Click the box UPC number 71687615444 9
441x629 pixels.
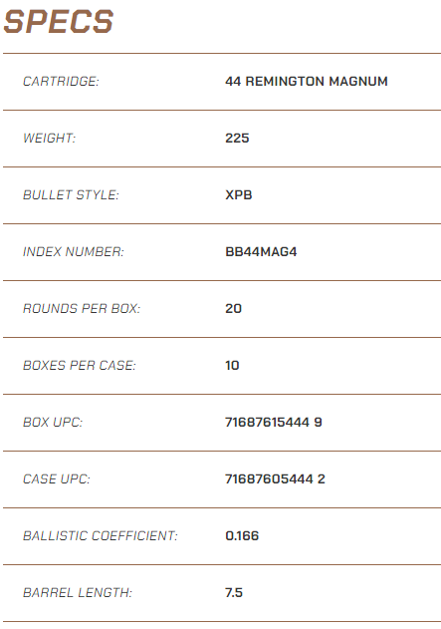tap(274, 423)
